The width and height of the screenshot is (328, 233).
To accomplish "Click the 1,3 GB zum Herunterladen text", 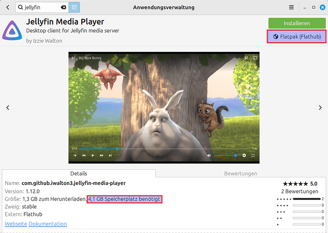I will (54, 199).
